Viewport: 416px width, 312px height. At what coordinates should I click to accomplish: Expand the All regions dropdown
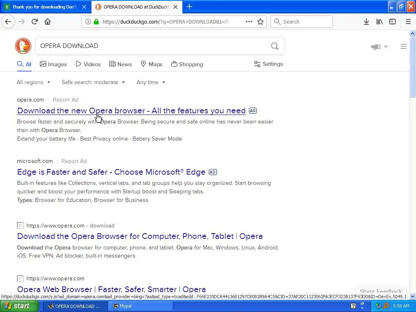pos(33,82)
